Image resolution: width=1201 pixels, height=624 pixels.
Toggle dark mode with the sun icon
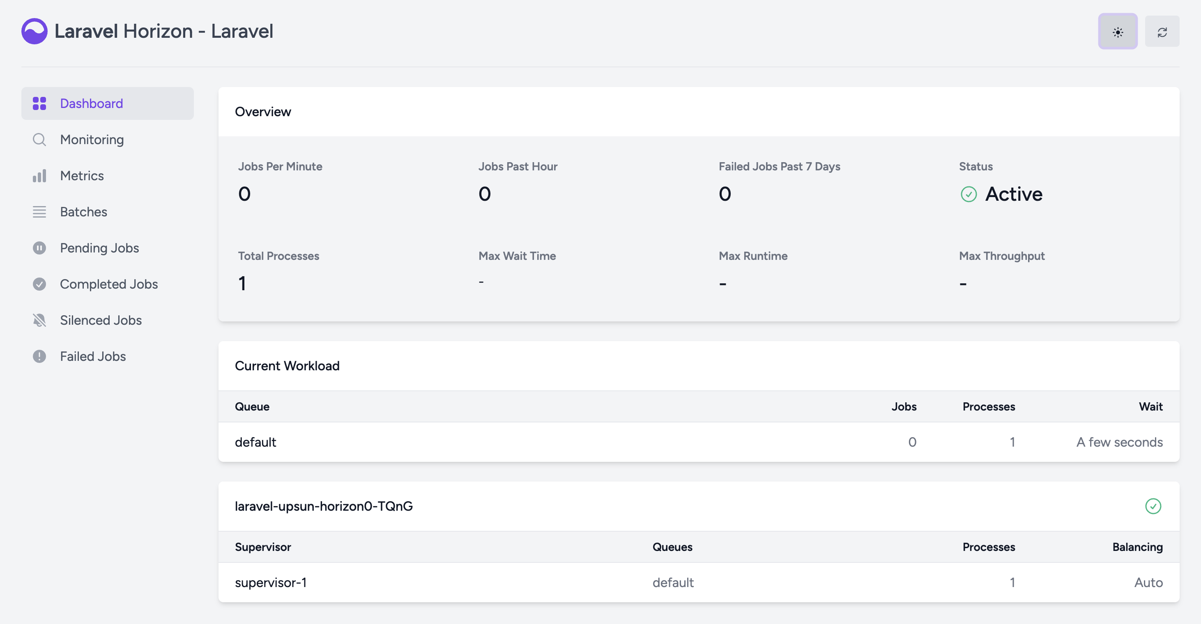click(1118, 31)
